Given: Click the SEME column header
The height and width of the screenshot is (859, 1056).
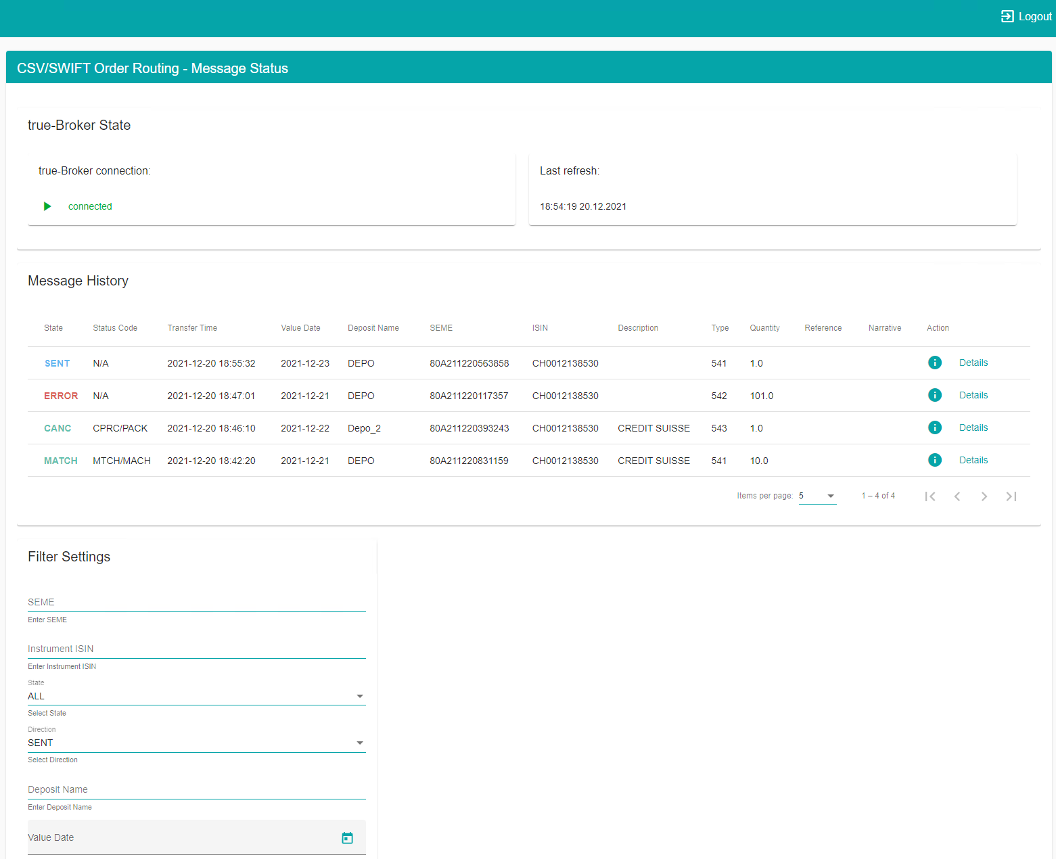Looking at the screenshot, I should click(441, 328).
